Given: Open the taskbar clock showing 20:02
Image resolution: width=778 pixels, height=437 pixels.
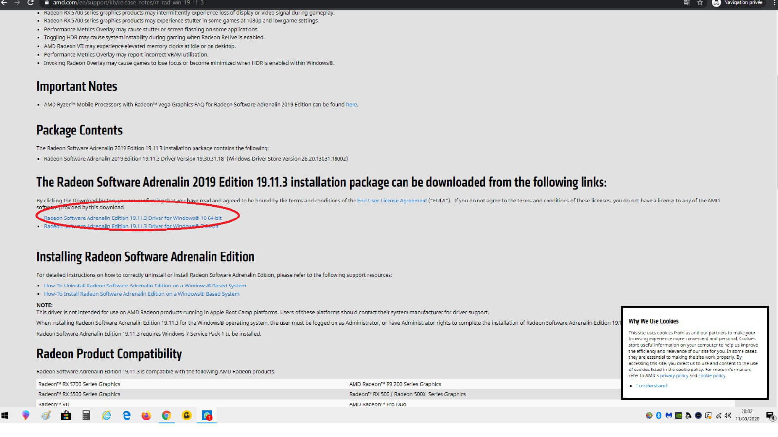Looking at the screenshot, I should 747,415.
